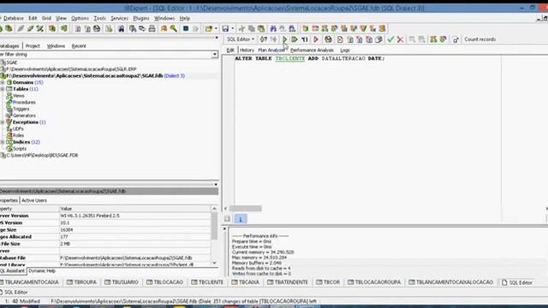Click the new query page icon in SQL toolbar
Screen dimensions: 548x308
(340, 39)
